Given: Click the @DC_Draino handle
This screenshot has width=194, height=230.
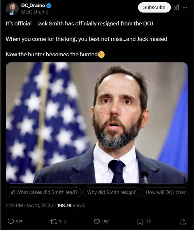Looking at the screenshot, I should (35, 12).
